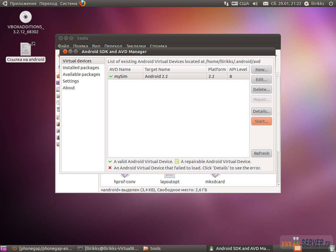
Task: Open About in the AVD Manager sidebar
Action: (83, 87)
